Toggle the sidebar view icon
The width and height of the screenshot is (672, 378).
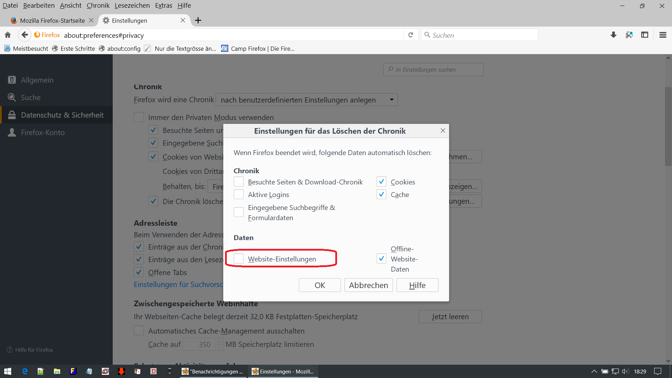(644, 35)
